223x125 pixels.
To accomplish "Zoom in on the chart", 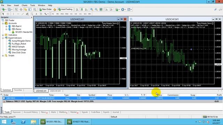I will pos(92,9).
